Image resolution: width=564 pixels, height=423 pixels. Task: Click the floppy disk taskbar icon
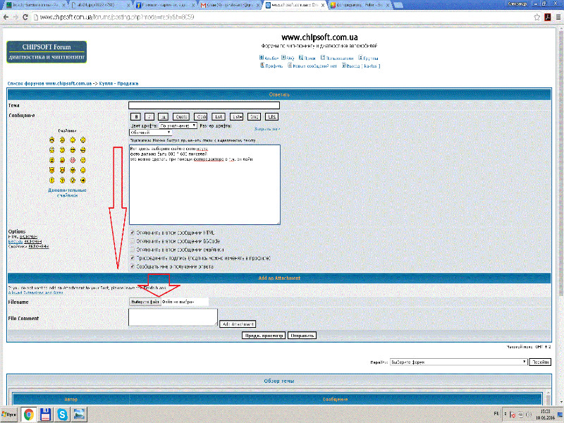coord(45,415)
